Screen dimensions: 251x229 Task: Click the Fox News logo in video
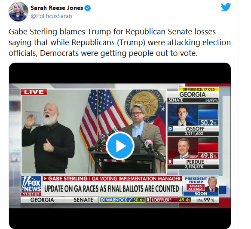[x=31, y=184]
